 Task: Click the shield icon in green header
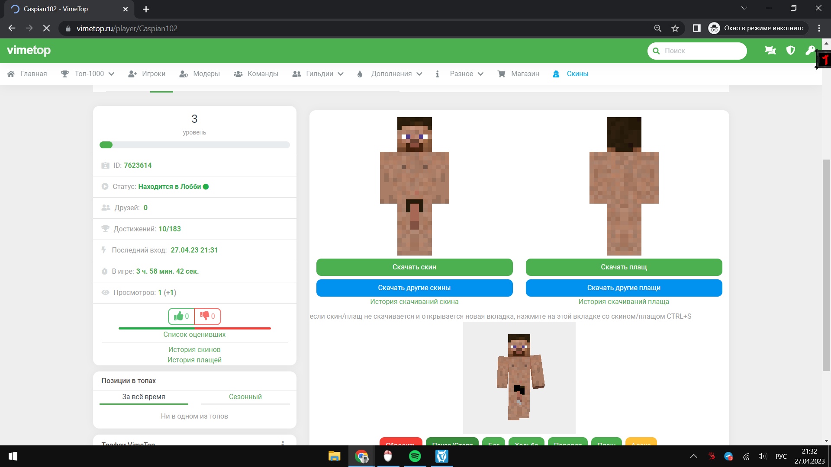coord(790,51)
